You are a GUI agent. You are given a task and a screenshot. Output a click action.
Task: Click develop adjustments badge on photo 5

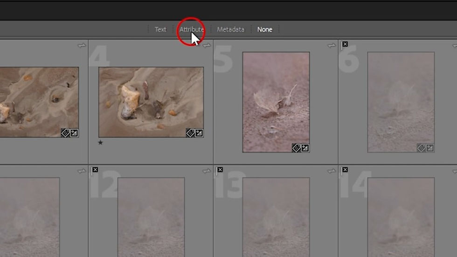pyautogui.click(x=305, y=148)
